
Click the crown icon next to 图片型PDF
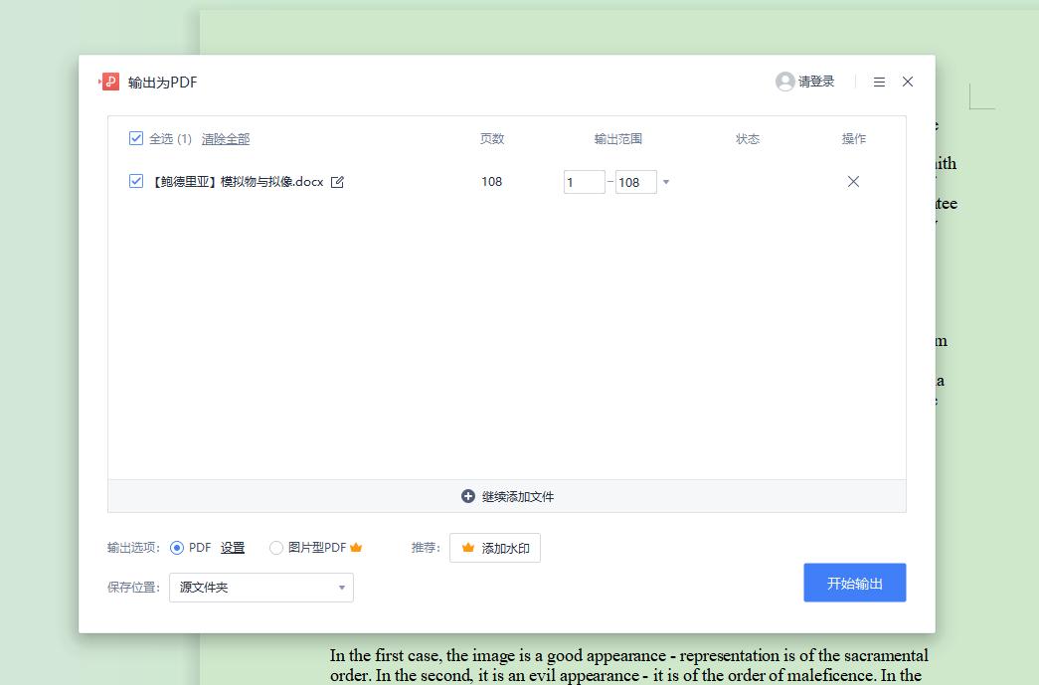(356, 547)
